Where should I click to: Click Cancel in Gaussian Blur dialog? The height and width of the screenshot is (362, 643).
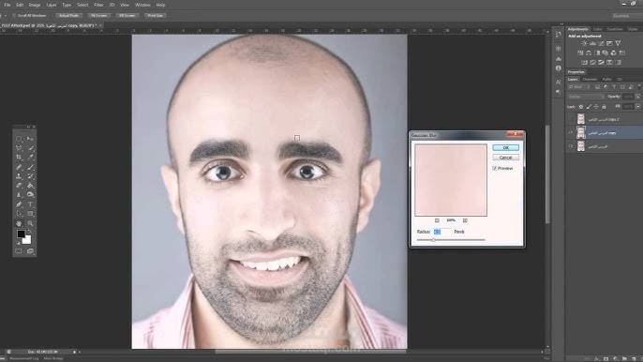click(x=505, y=158)
